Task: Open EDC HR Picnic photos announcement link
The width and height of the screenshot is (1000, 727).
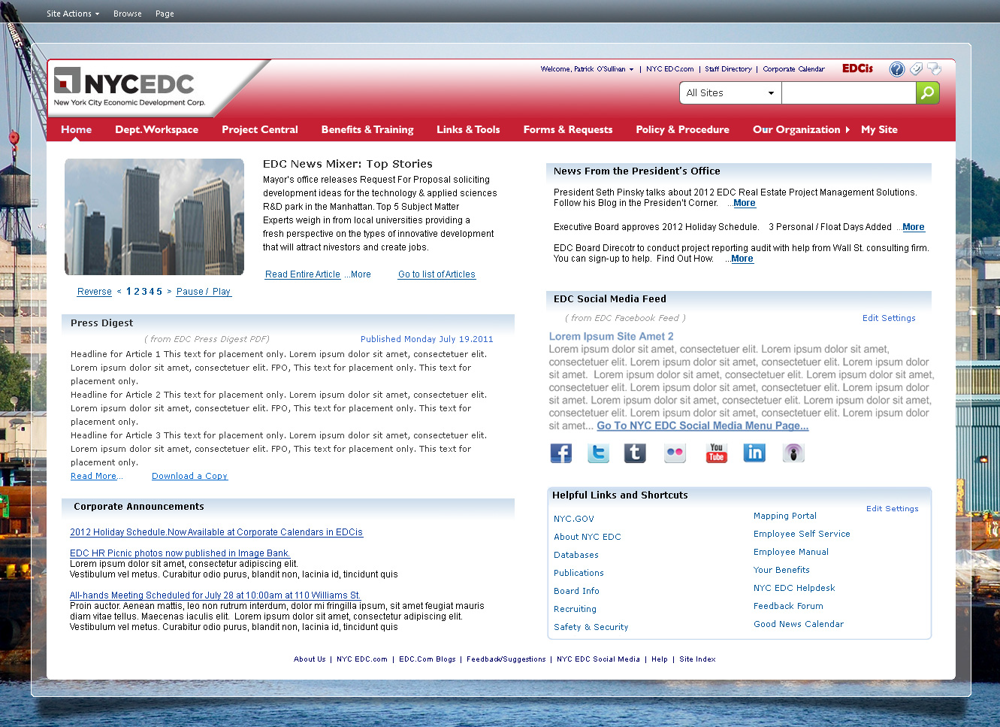Action: click(x=180, y=553)
